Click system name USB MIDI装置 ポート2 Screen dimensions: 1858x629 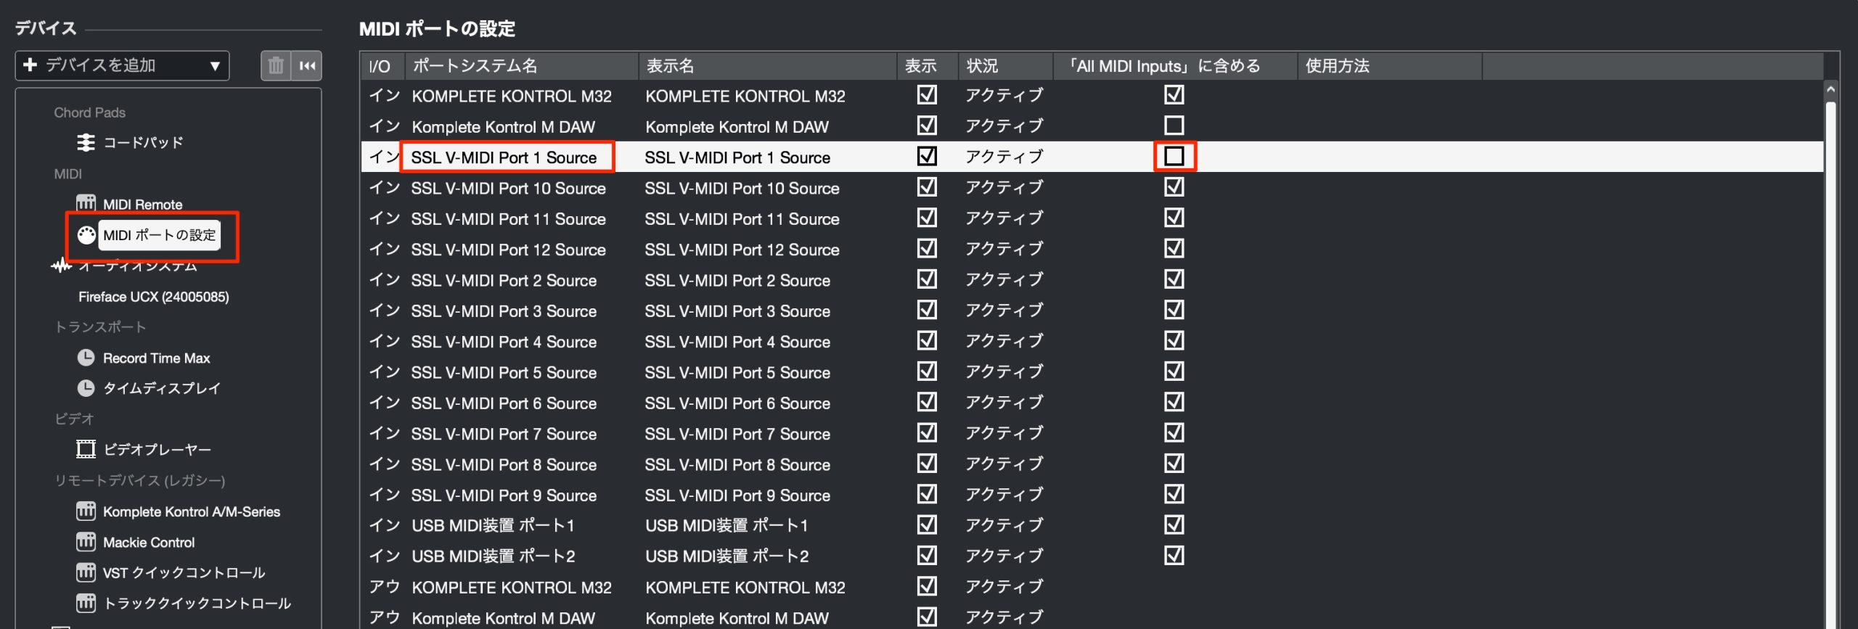click(x=494, y=556)
